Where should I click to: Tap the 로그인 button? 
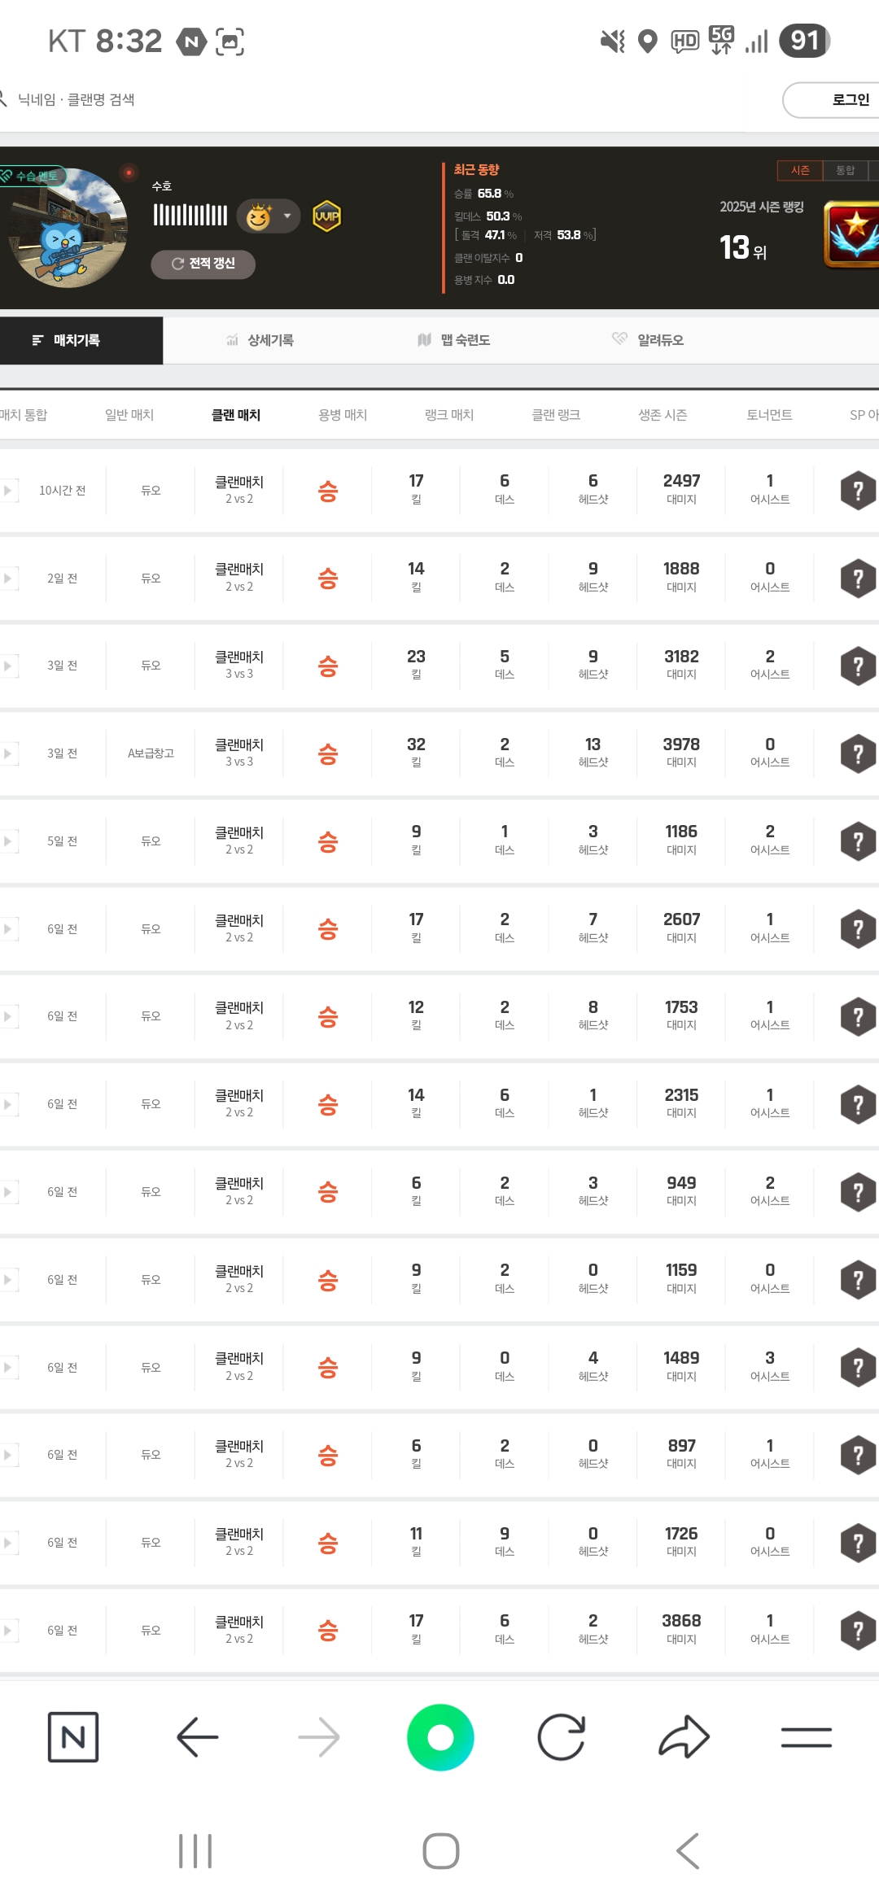[x=846, y=100]
